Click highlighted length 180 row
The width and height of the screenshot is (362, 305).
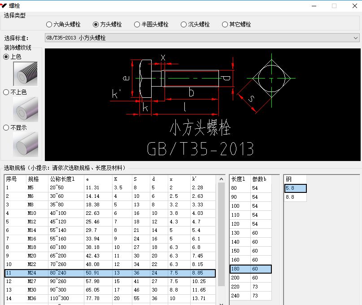tap(251, 269)
